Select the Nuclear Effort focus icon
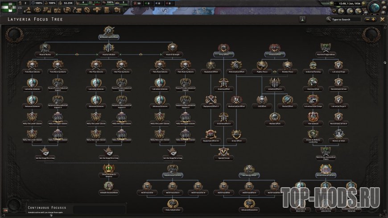The height and width of the screenshot is (218, 388). 275,117
